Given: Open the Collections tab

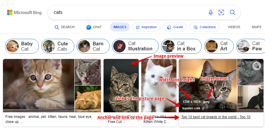Looking at the screenshot, I should pyautogui.click(x=204, y=27).
